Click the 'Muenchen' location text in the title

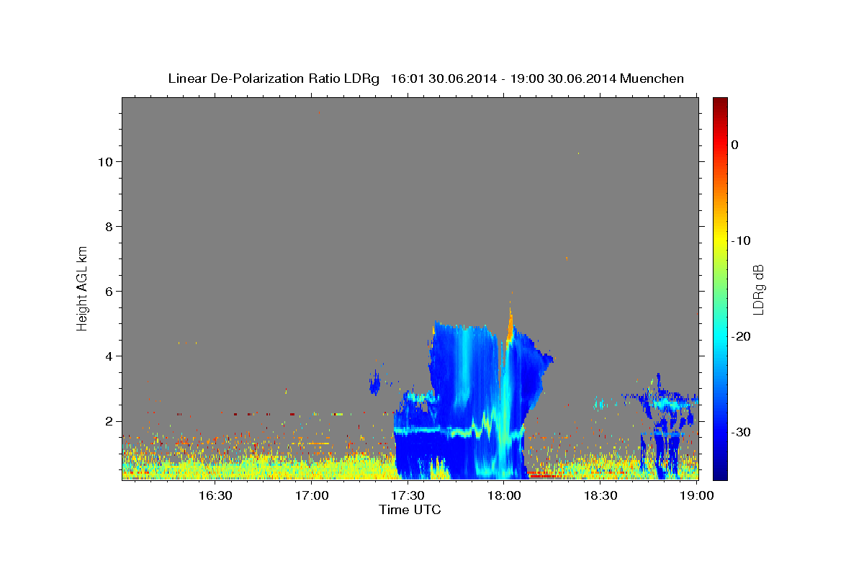[653, 78]
